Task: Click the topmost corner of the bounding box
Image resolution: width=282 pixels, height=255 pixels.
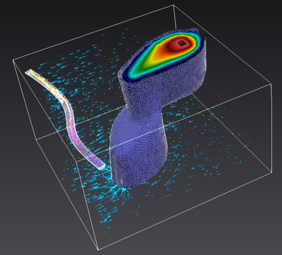Action: pyautogui.click(x=173, y=5)
